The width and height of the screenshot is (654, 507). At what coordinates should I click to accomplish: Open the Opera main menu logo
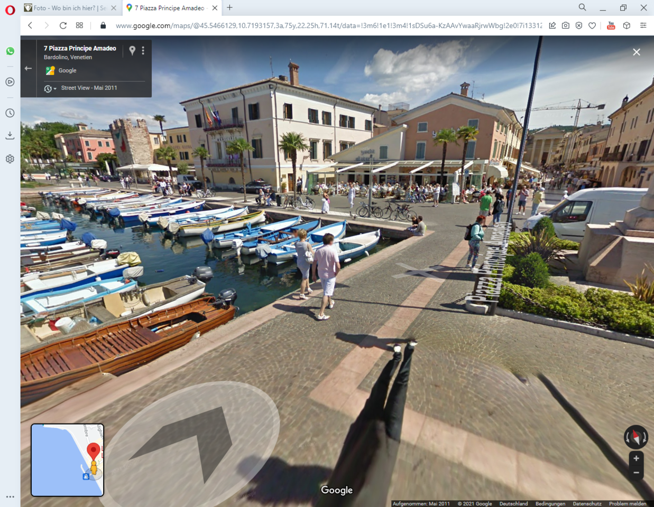coord(10,10)
